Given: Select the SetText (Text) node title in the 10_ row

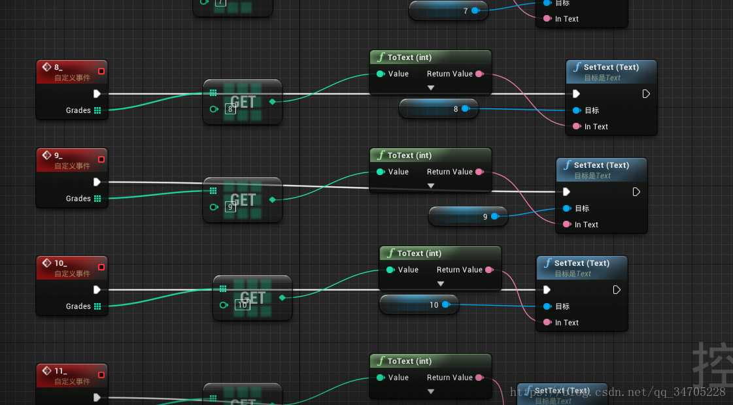Looking at the screenshot, I should pos(581,263).
